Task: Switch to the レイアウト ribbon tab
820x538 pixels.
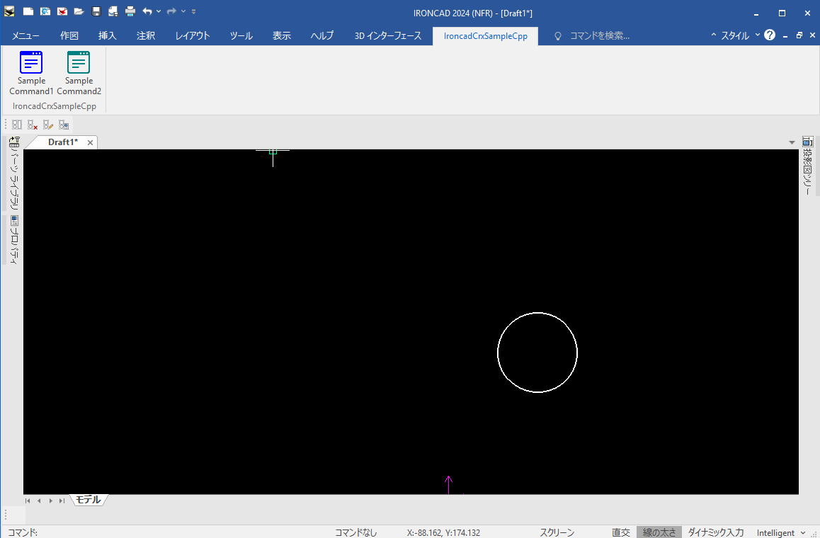Action: pos(192,35)
